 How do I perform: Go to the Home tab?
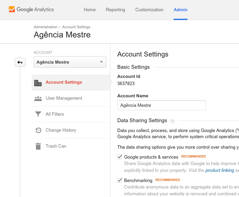click(90, 10)
